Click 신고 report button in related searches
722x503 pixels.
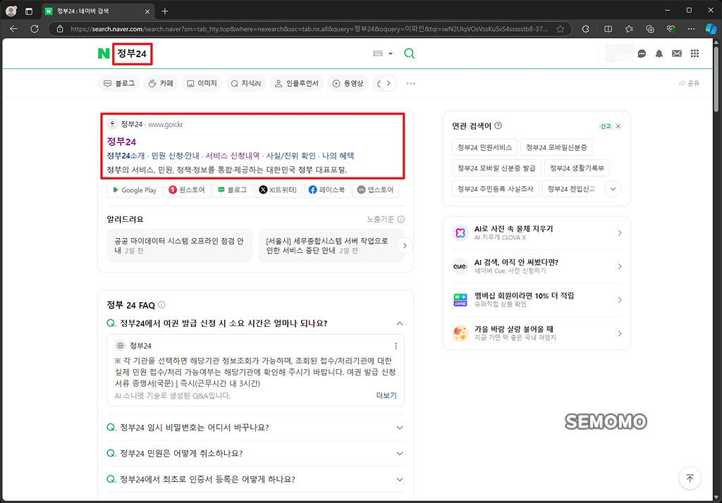606,126
